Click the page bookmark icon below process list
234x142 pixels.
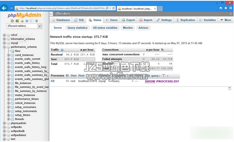pyautogui.click(x=230, y=88)
